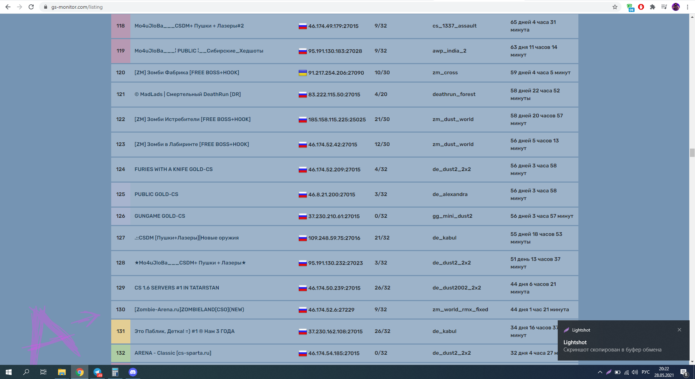Image resolution: width=695 pixels, height=379 pixels.
Task: Click the map name deathrun_forest
Action: (x=454, y=94)
